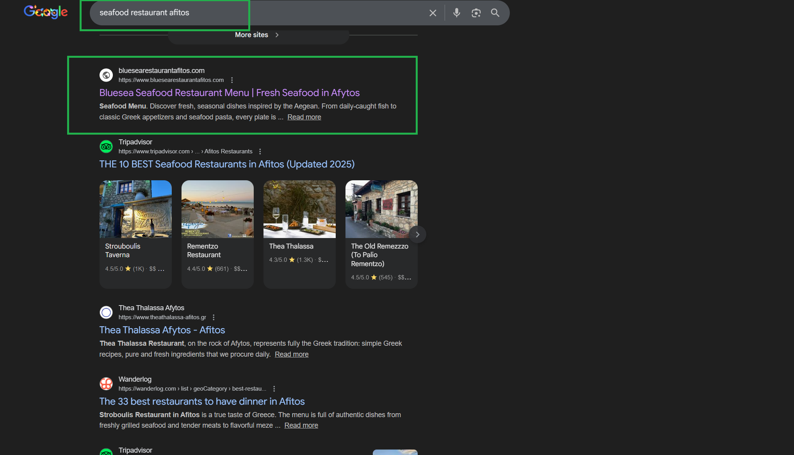Open the three-dot menu on the Bluesea result

[x=232, y=80]
